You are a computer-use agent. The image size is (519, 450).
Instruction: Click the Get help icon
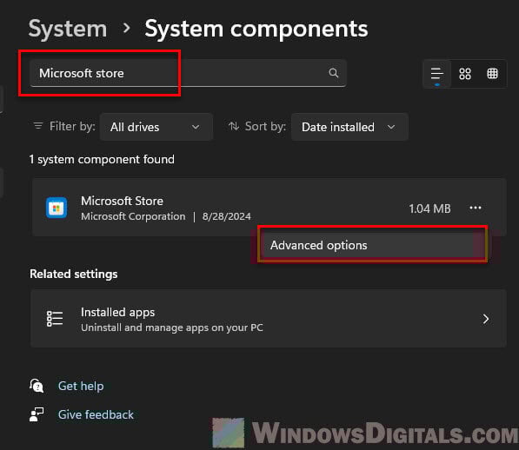pyautogui.click(x=37, y=386)
